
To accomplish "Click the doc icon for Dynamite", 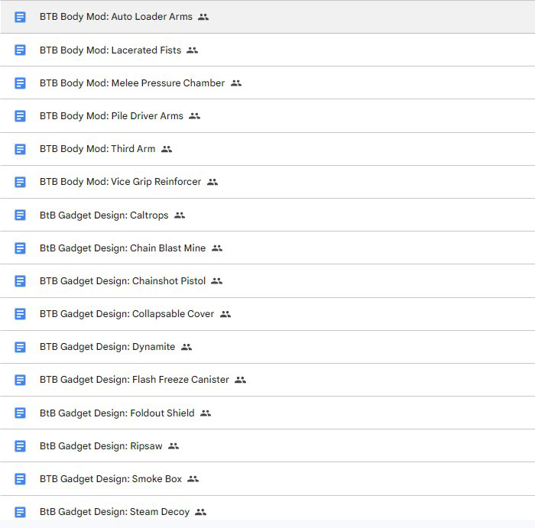I will [20, 347].
